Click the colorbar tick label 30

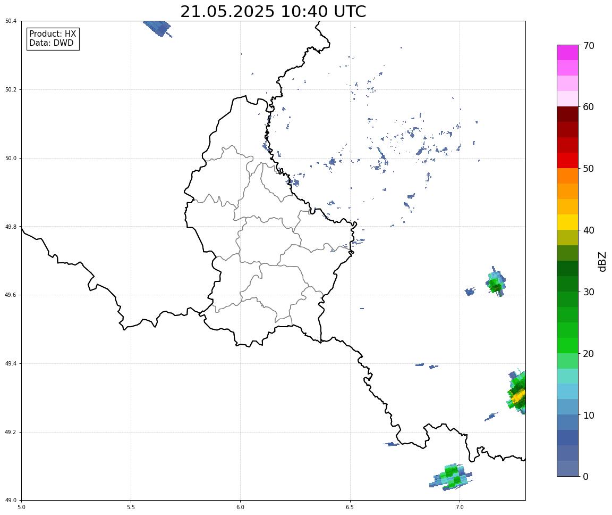pos(589,292)
